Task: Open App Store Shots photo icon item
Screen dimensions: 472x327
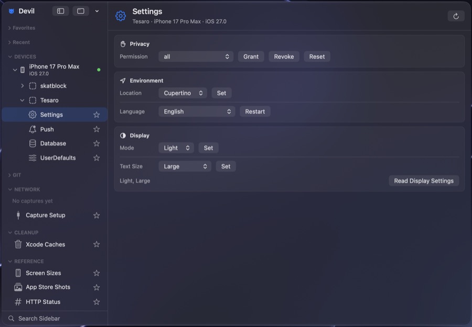Action: point(18,287)
